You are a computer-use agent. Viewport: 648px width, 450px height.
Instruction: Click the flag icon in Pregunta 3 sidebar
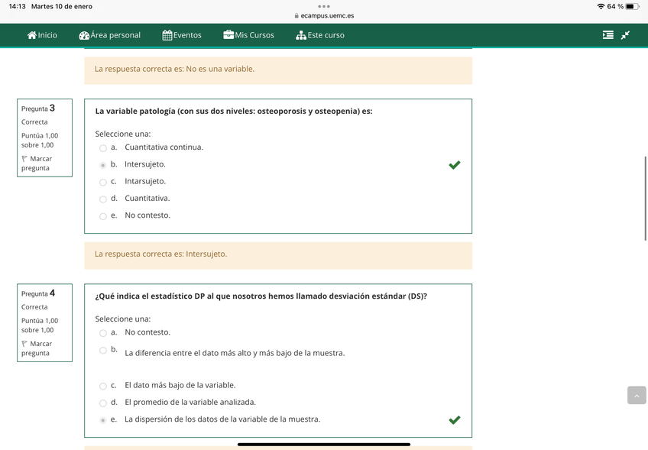pyautogui.click(x=24, y=158)
